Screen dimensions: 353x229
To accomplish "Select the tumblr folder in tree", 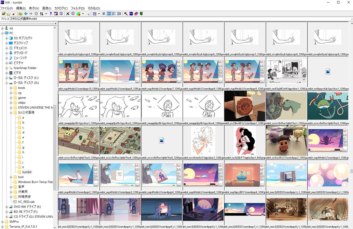I will [x=27, y=172].
